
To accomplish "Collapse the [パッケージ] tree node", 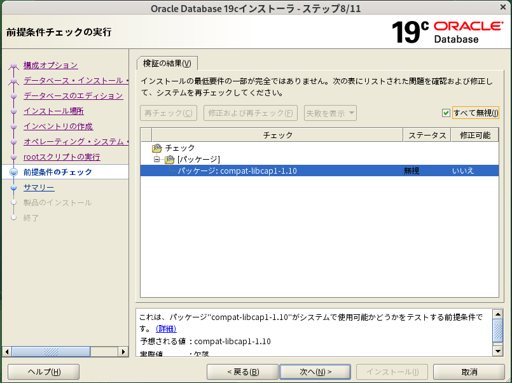I will click(x=156, y=159).
